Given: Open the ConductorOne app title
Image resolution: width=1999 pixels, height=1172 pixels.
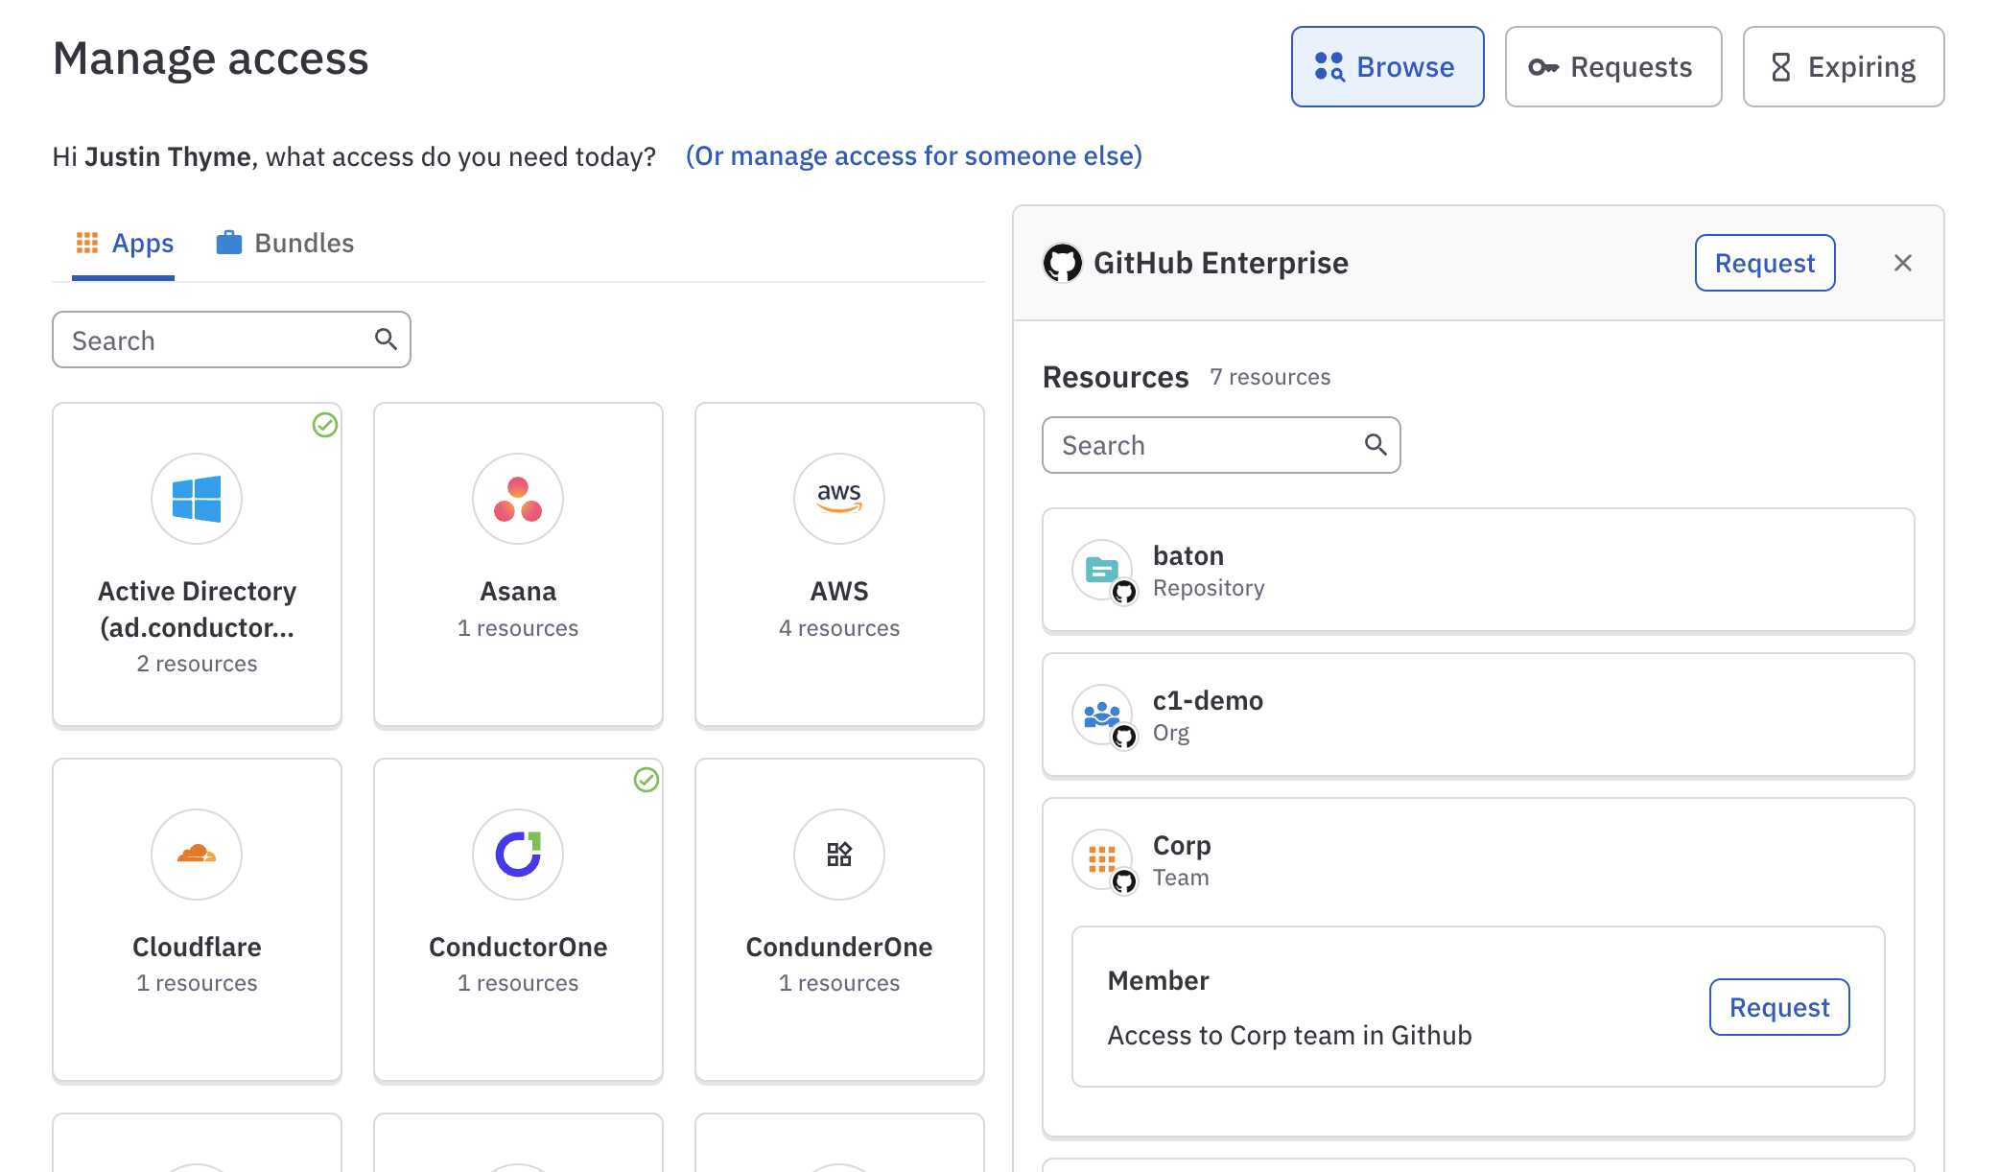Looking at the screenshot, I should pyautogui.click(x=518, y=947).
